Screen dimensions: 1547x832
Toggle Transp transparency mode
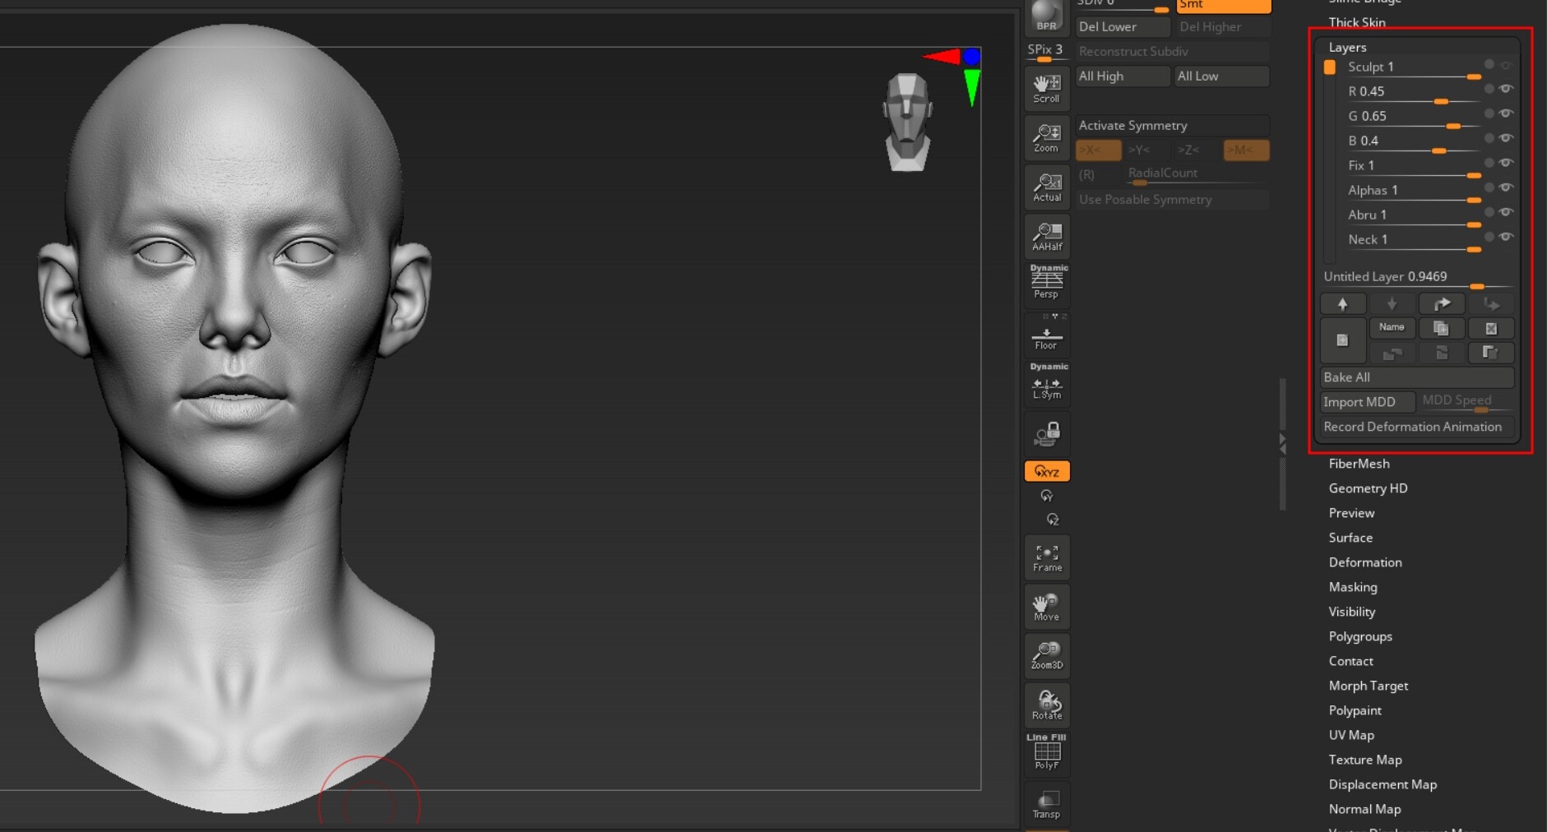1046,804
